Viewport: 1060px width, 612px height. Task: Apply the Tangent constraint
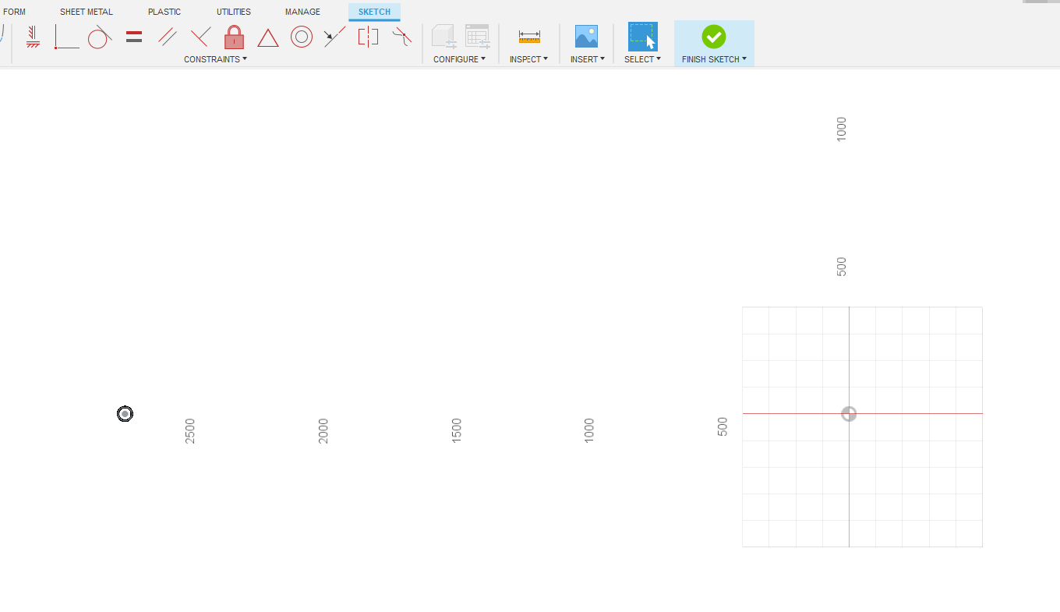point(99,37)
